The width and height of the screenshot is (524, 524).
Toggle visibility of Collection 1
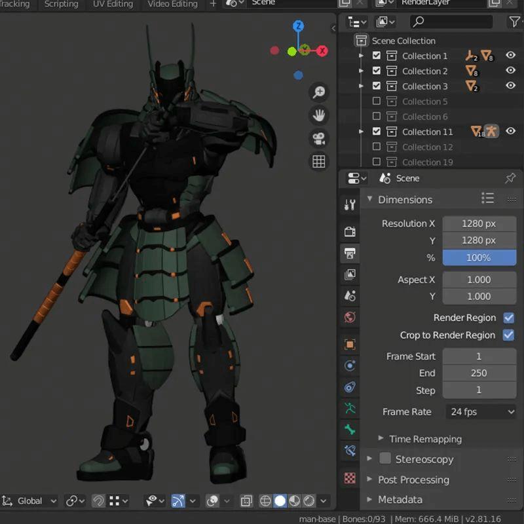511,56
